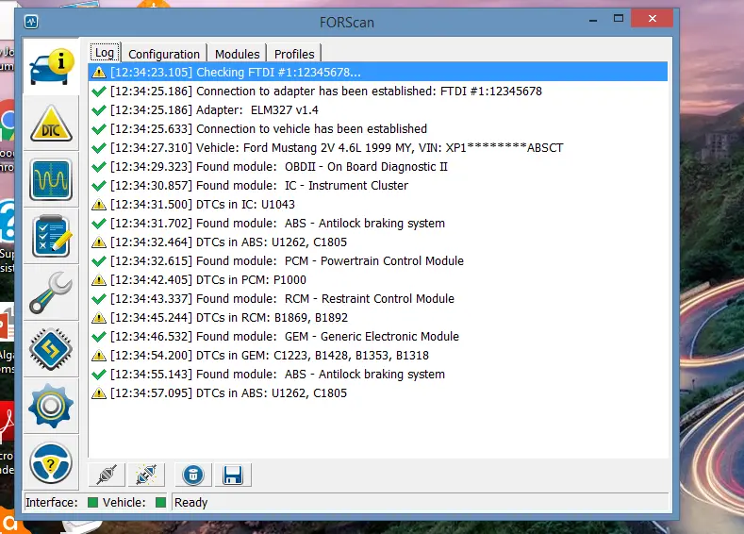Select the 'Adapter: ELM327 v1.4' log row

(378, 110)
